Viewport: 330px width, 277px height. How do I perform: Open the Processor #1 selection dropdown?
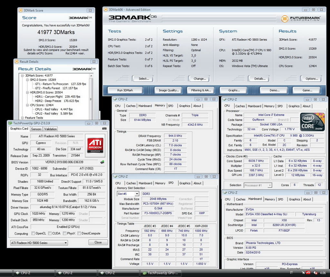pyautogui.click(x=258, y=185)
